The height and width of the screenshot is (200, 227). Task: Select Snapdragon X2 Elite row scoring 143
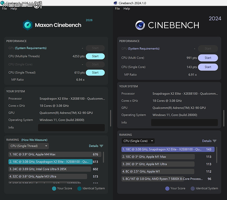[x=168, y=149]
